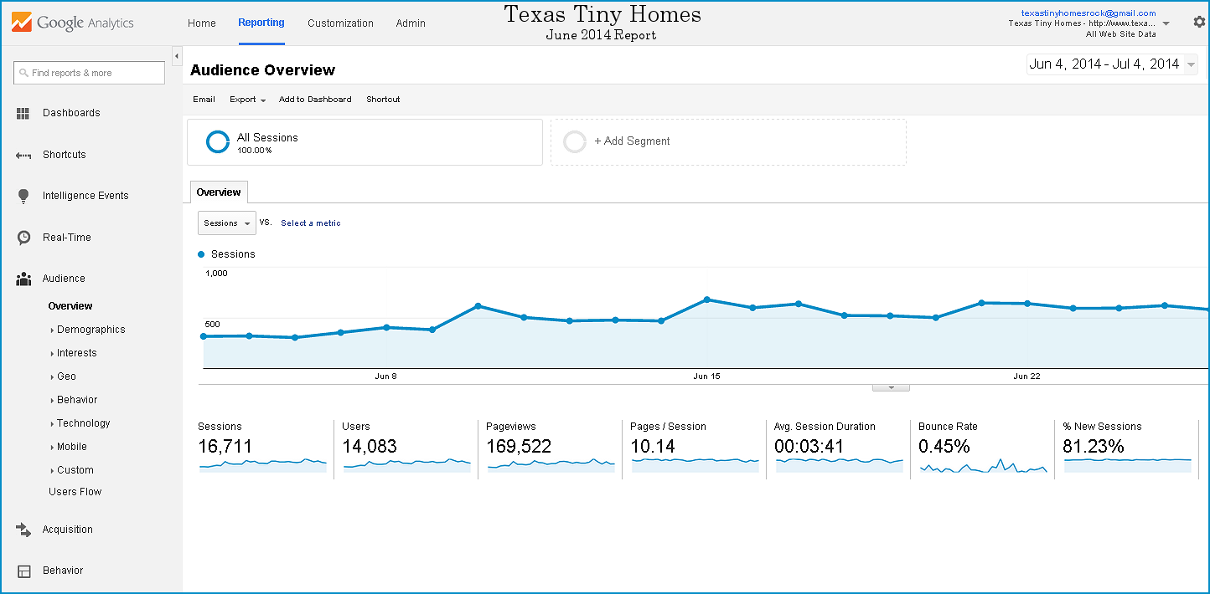Click the Find reports search field

[89, 73]
